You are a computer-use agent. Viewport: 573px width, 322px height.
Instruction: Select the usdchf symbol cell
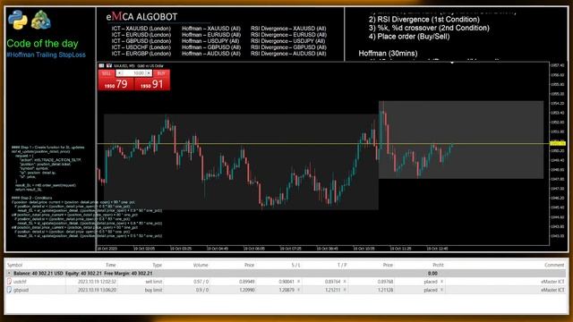click(20, 282)
